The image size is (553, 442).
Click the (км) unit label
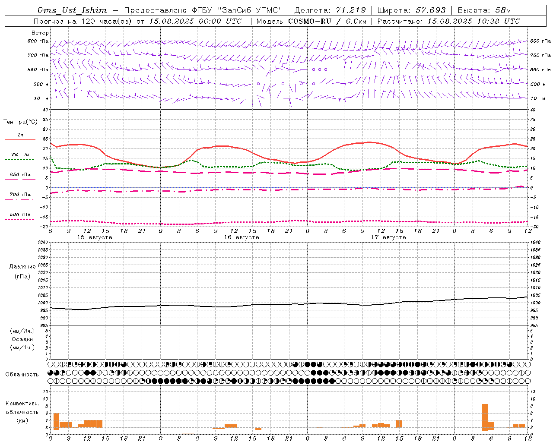[22, 421]
